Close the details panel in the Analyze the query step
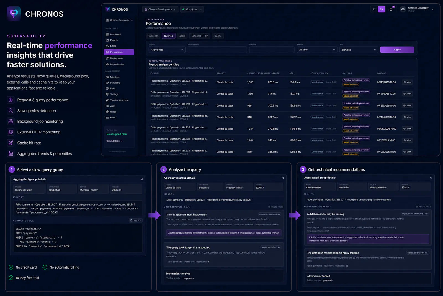The width and height of the screenshot is (443, 296). coord(283,178)
